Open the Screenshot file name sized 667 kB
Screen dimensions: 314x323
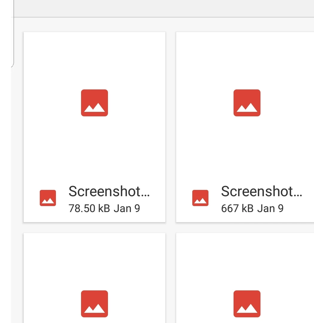261,191
